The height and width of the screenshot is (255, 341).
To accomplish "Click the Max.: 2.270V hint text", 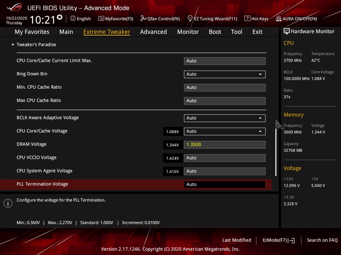I will pyautogui.click(x=60, y=223).
